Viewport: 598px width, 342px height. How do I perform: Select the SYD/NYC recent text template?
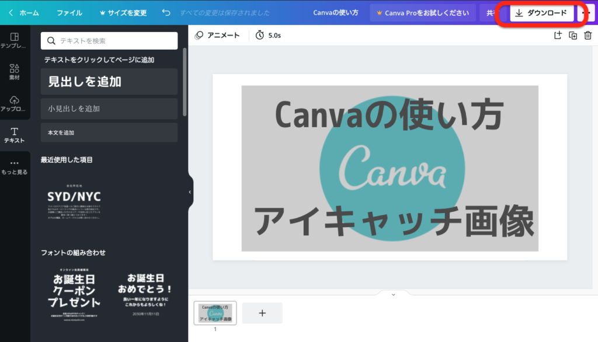coord(74,202)
